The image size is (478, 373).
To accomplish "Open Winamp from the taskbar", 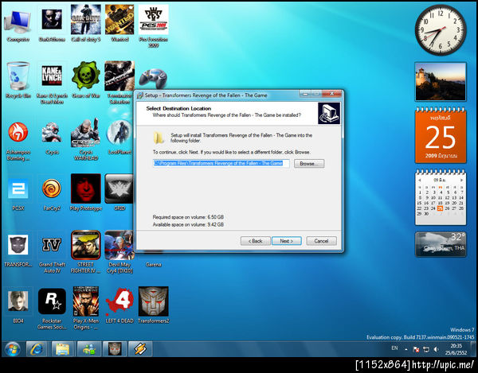I will pyautogui.click(x=140, y=349).
